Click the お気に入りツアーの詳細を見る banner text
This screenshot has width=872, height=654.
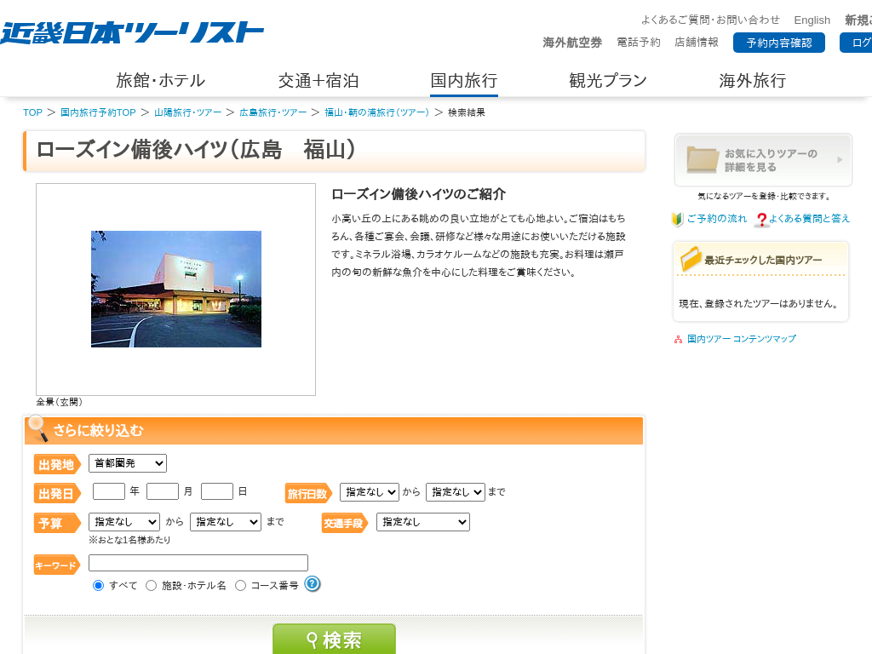point(771,160)
